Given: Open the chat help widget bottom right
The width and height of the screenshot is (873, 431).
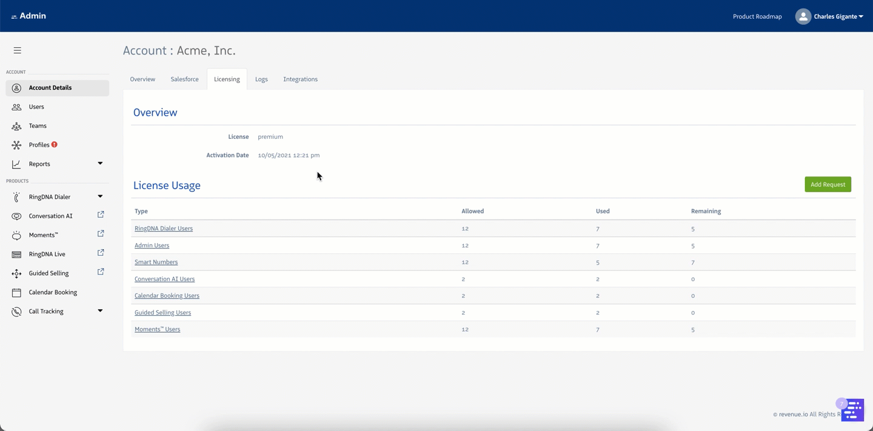Looking at the screenshot, I should click(852, 410).
